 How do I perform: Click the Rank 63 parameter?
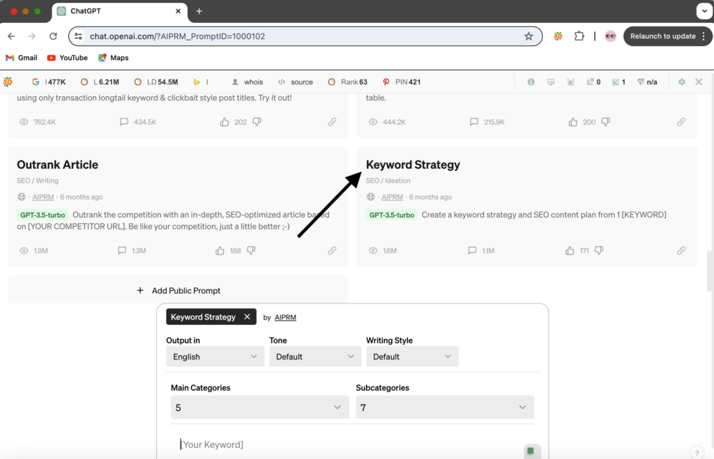347,82
